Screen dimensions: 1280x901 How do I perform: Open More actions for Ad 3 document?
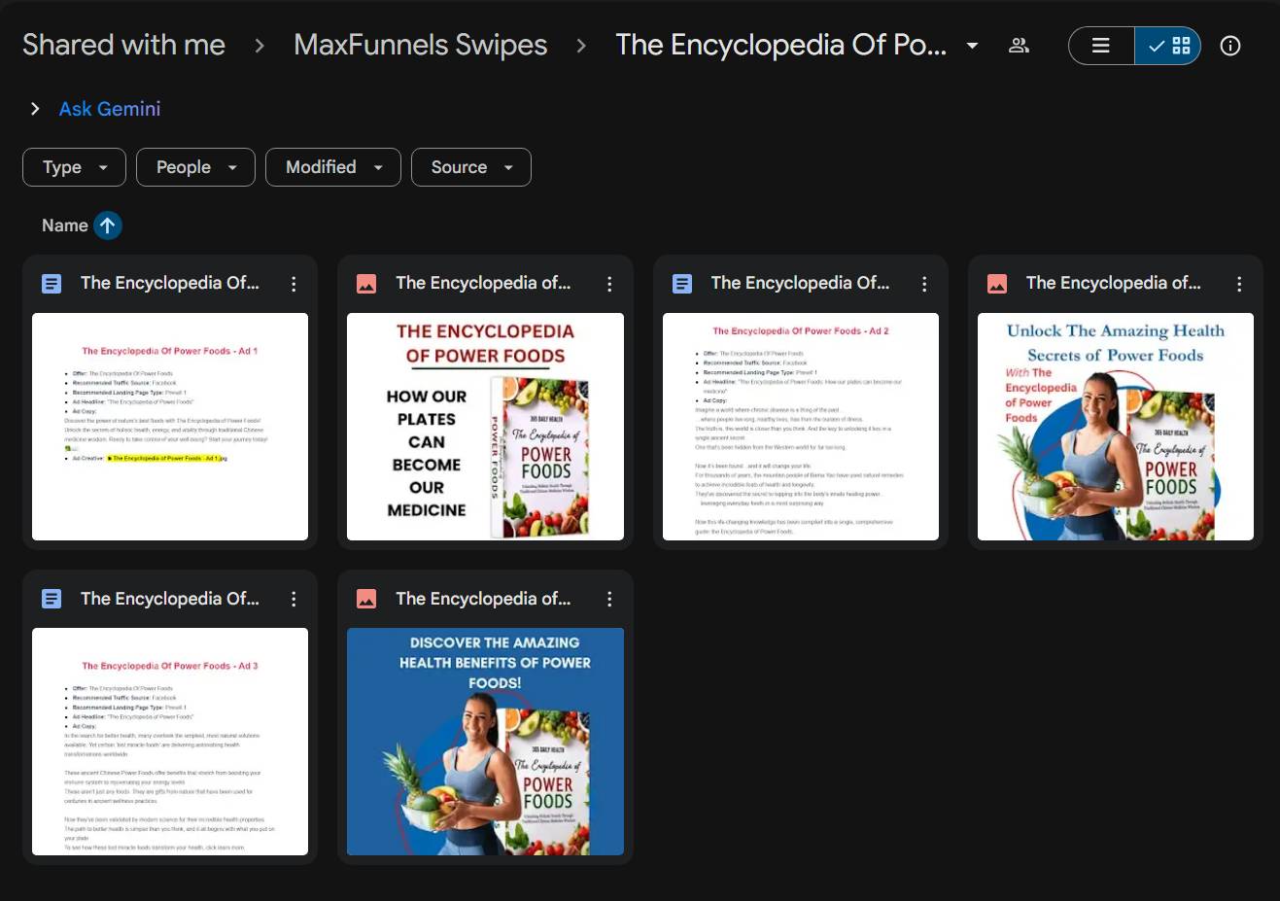(x=294, y=600)
